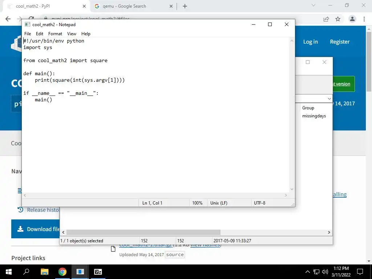Click Notepad horizontal scrollbar left arrow
The image size is (372, 279).
click(25, 195)
